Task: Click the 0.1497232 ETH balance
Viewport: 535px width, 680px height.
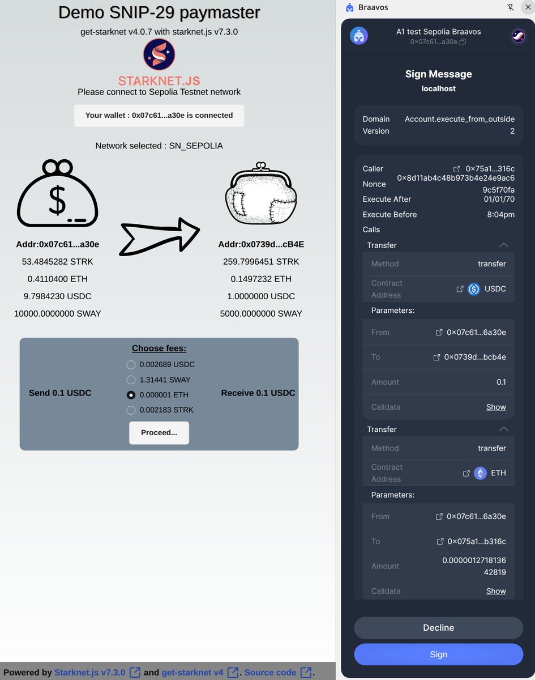Action: pyautogui.click(x=261, y=279)
